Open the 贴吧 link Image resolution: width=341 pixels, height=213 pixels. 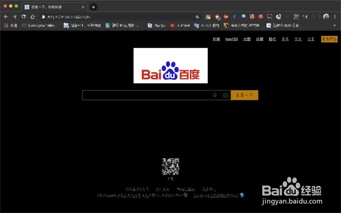click(272, 39)
